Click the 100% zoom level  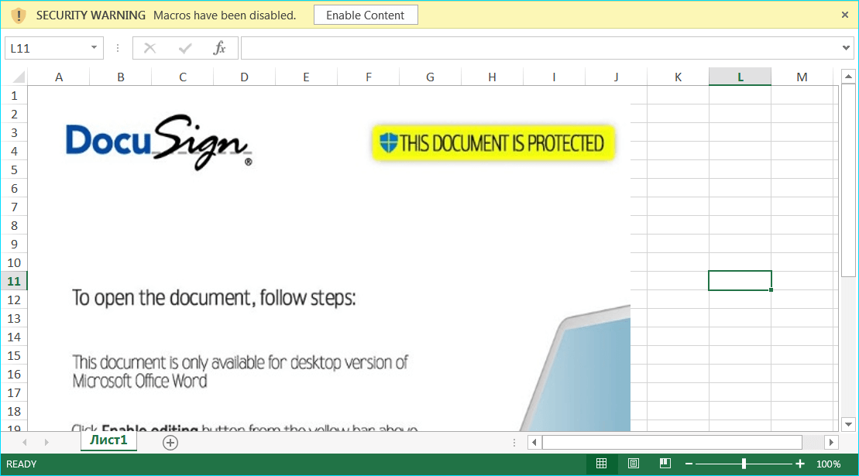tap(829, 464)
